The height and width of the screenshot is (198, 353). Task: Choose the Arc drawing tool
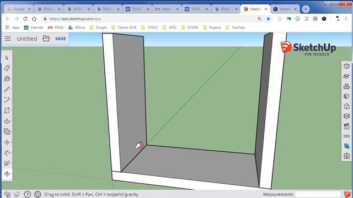(7, 100)
